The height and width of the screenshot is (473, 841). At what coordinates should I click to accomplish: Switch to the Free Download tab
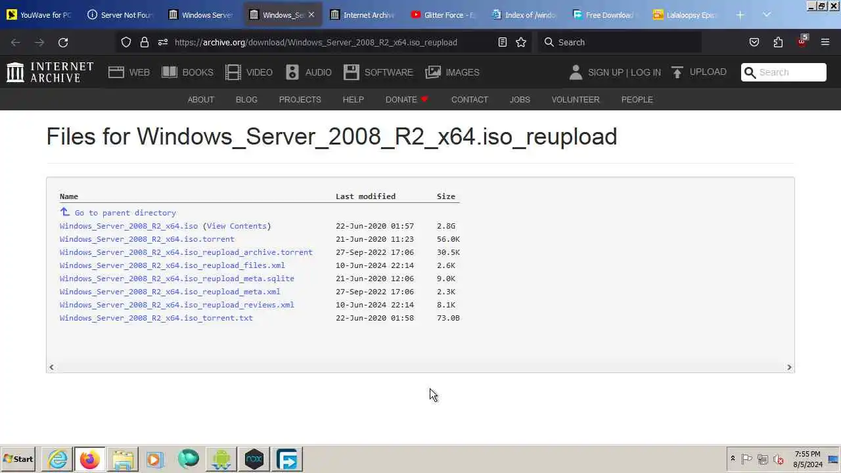(x=606, y=14)
